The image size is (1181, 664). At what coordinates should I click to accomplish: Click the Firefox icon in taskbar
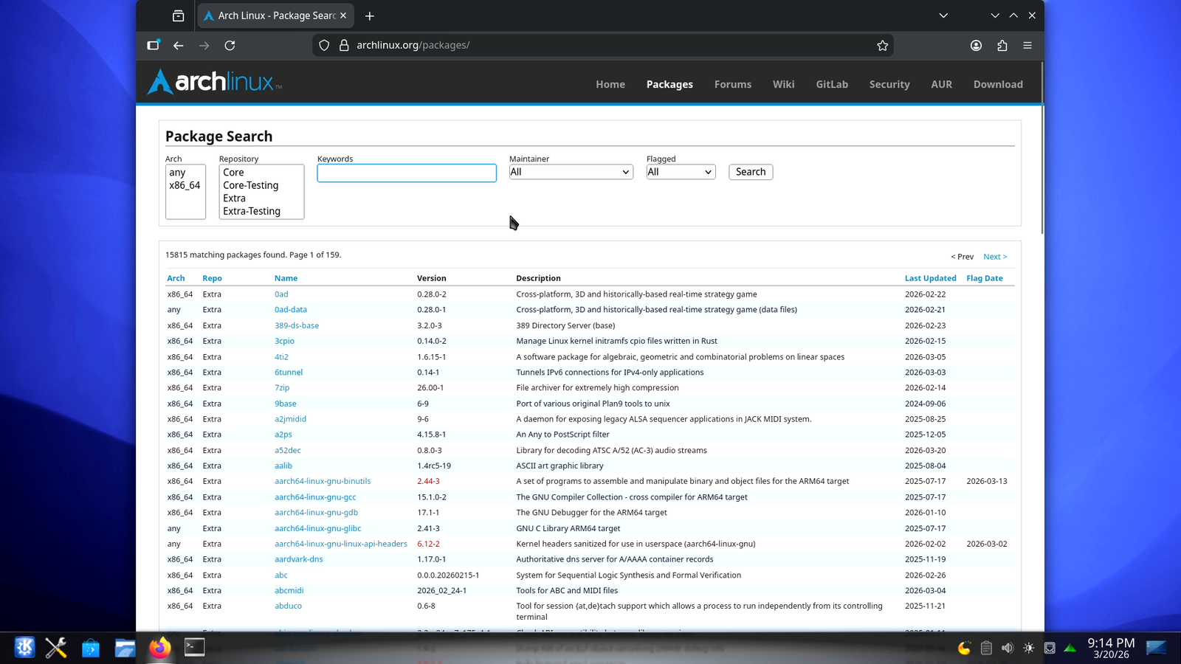tap(159, 648)
